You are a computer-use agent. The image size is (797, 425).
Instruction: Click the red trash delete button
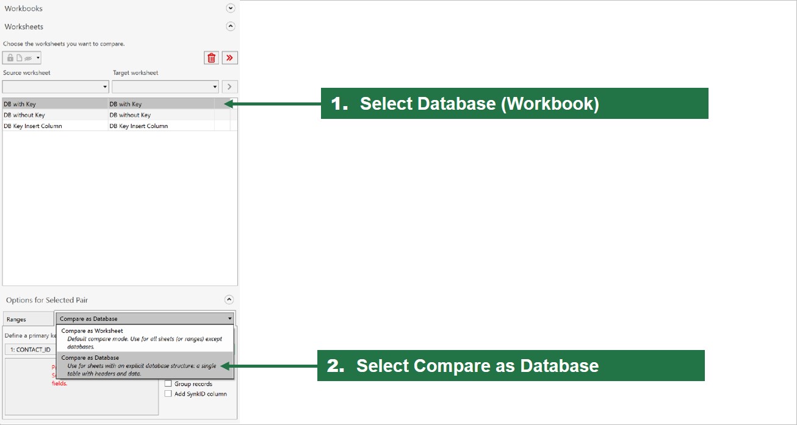(x=212, y=58)
